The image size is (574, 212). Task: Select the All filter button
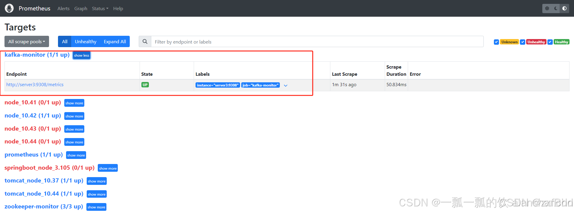pyautogui.click(x=65, y=41)
